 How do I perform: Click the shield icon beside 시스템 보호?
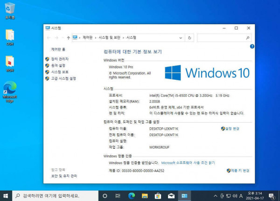[x=47, y=72]
